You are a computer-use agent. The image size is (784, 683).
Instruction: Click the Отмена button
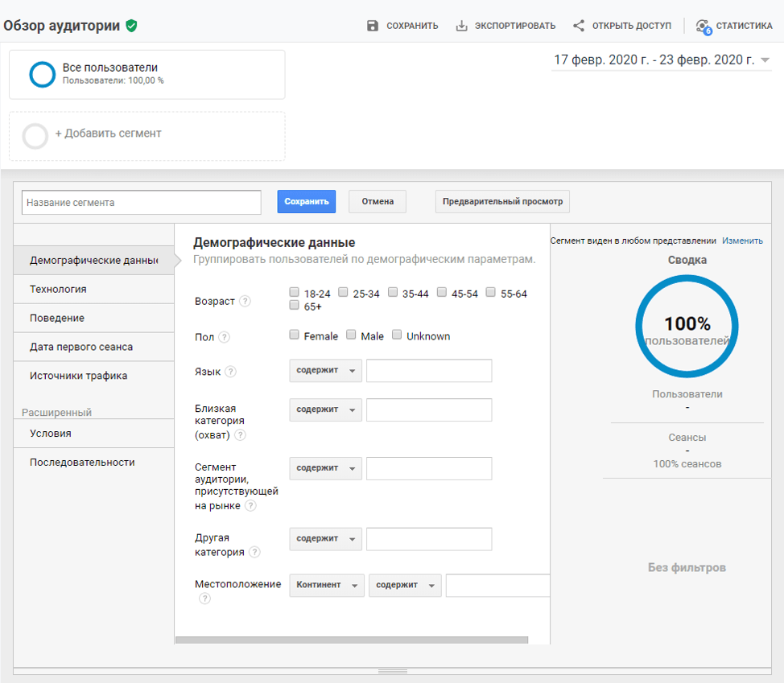(x=378, y=202)
